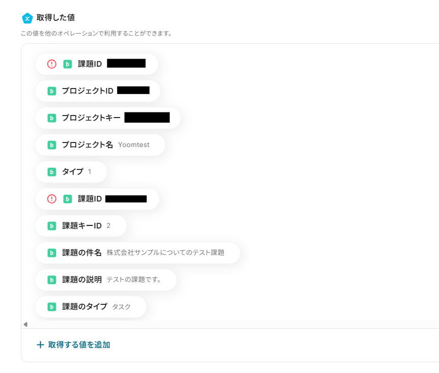Select the プロジェクト名 Yoomtest value chip
This screenshot has height=373, width=439.
pyautogui.click(x=100, y=145)
